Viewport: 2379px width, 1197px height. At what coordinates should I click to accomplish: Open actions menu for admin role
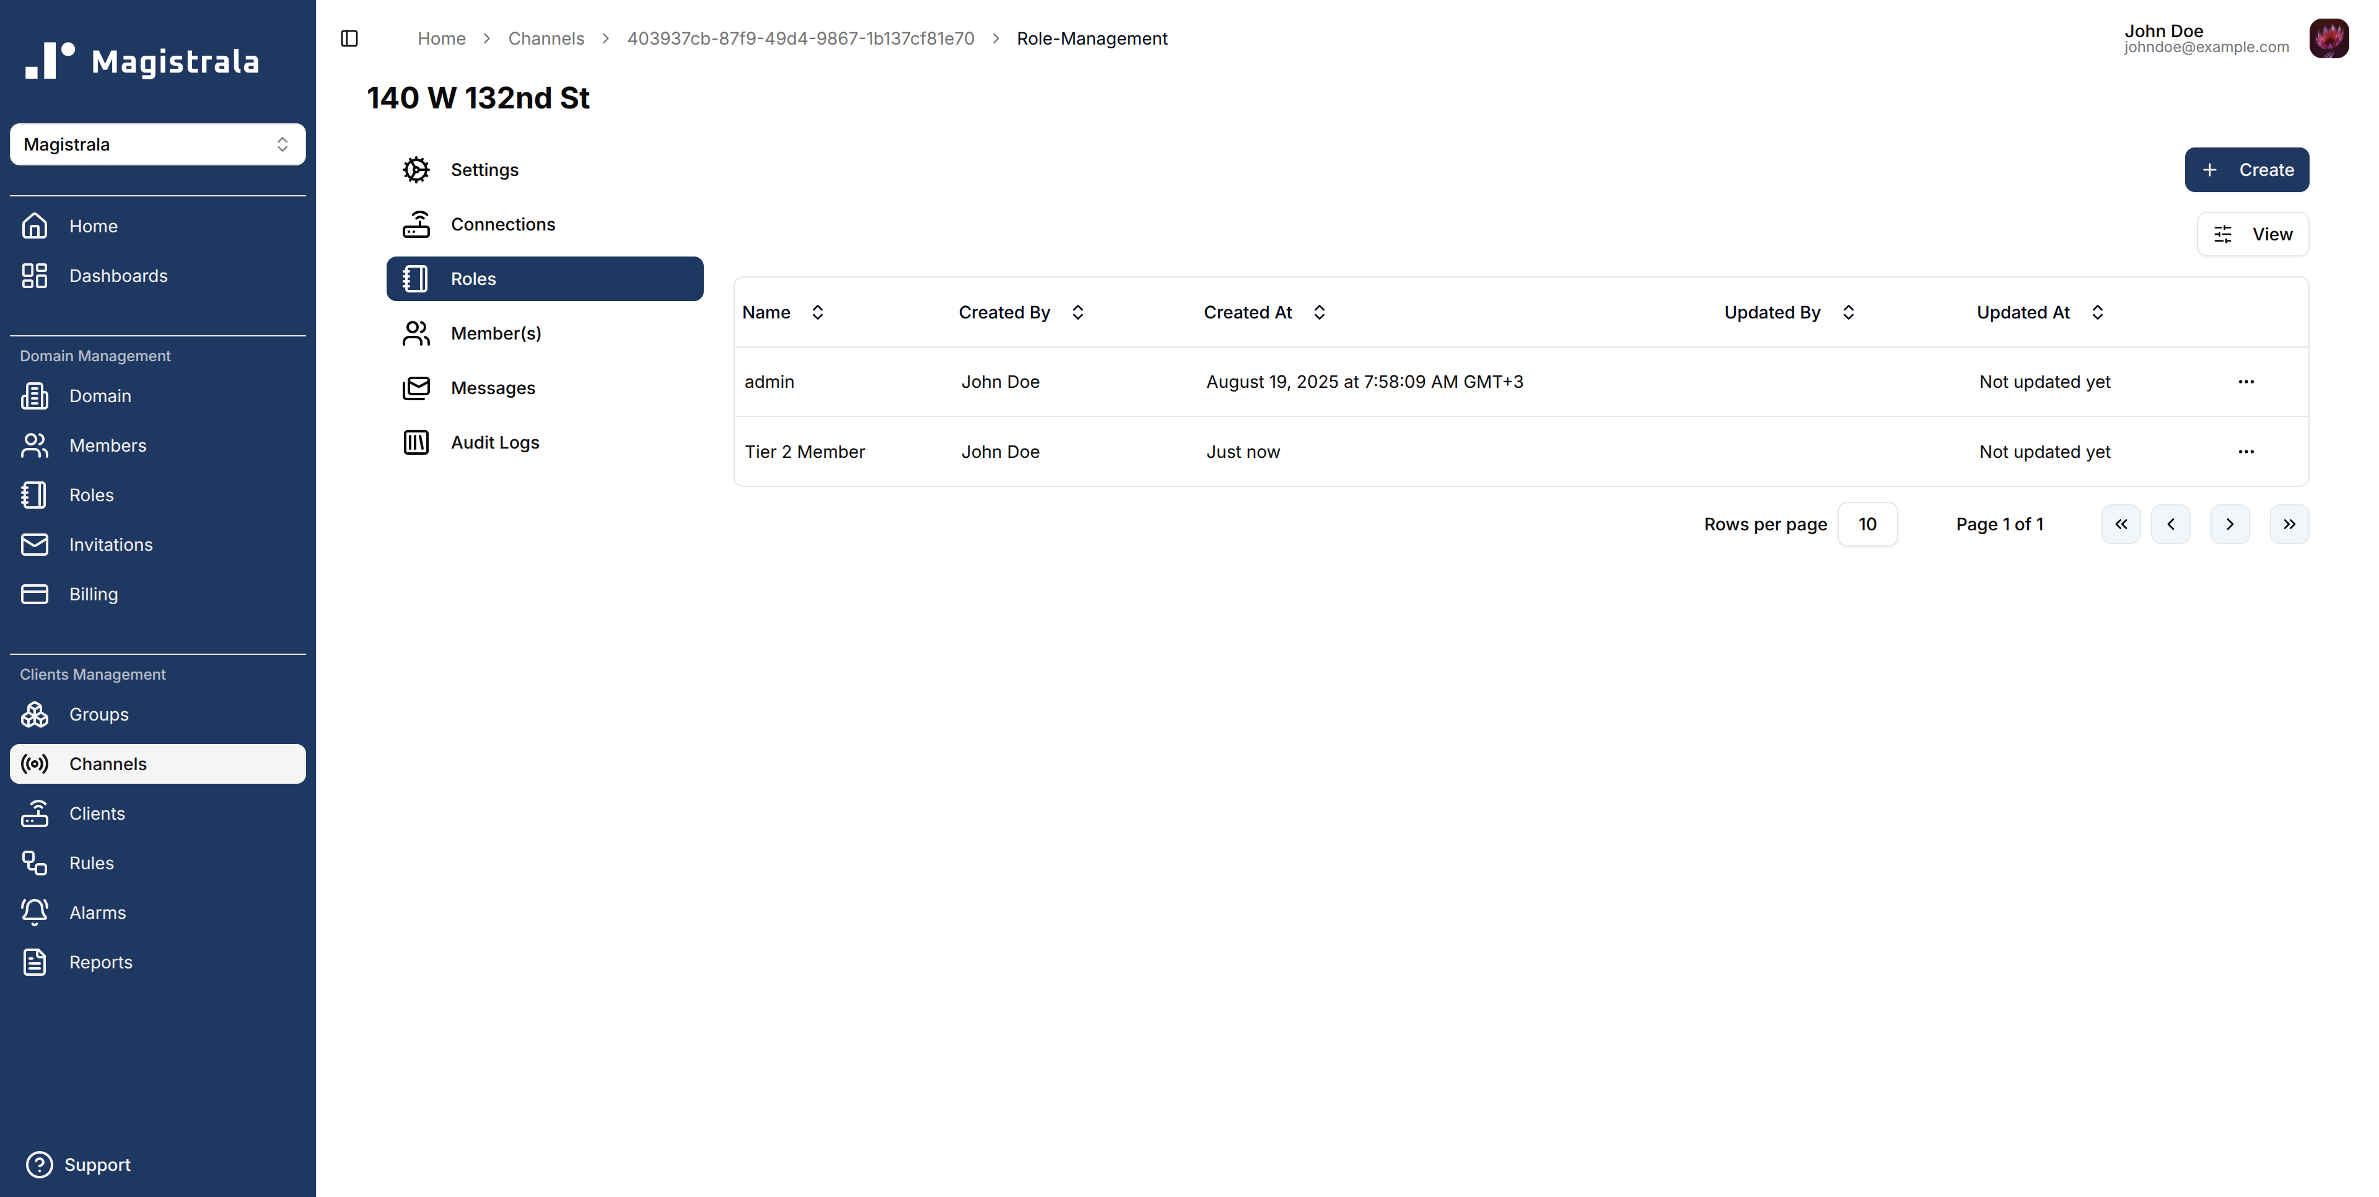coord(2246,382)
